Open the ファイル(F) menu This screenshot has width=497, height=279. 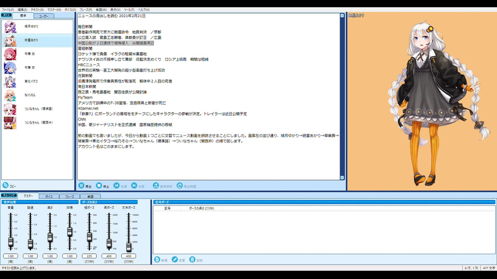tap(8, 10)
